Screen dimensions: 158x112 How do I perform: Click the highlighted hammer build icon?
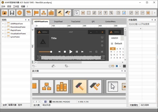60,13
